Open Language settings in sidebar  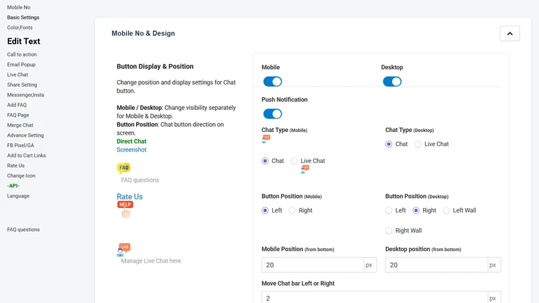[x=18, y=196]
